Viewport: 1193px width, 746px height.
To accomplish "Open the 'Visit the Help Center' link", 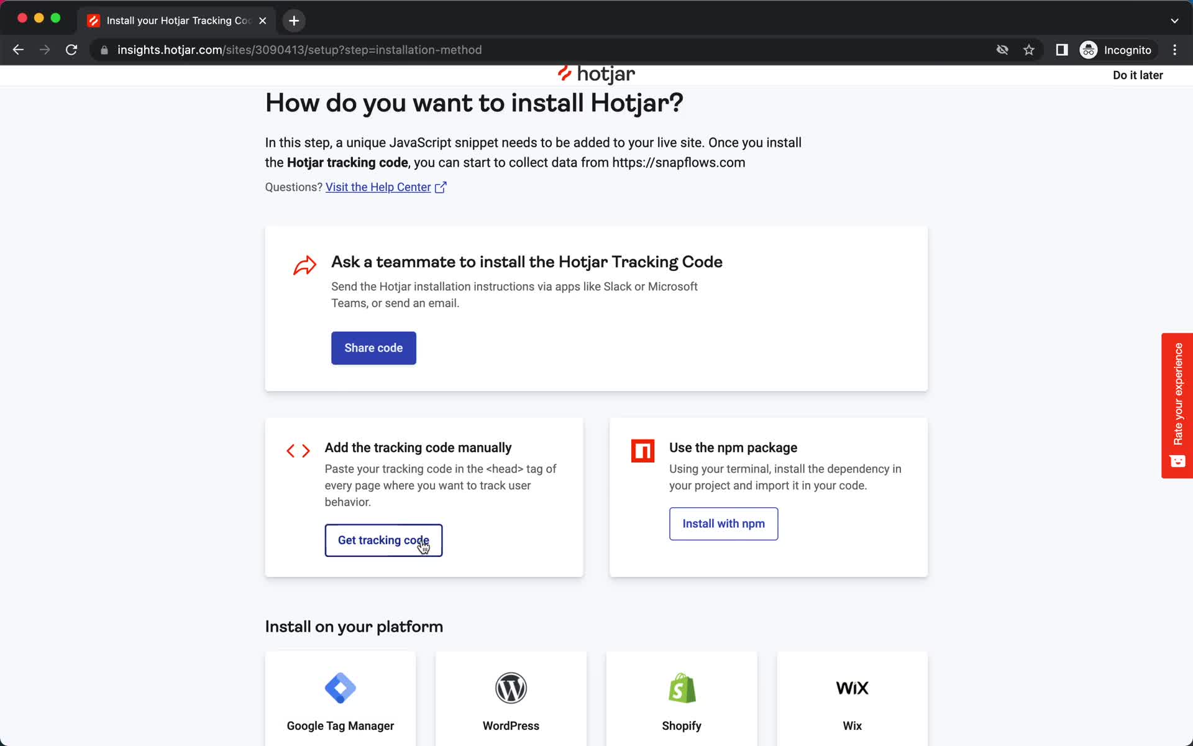I will (x=386, y=186).
